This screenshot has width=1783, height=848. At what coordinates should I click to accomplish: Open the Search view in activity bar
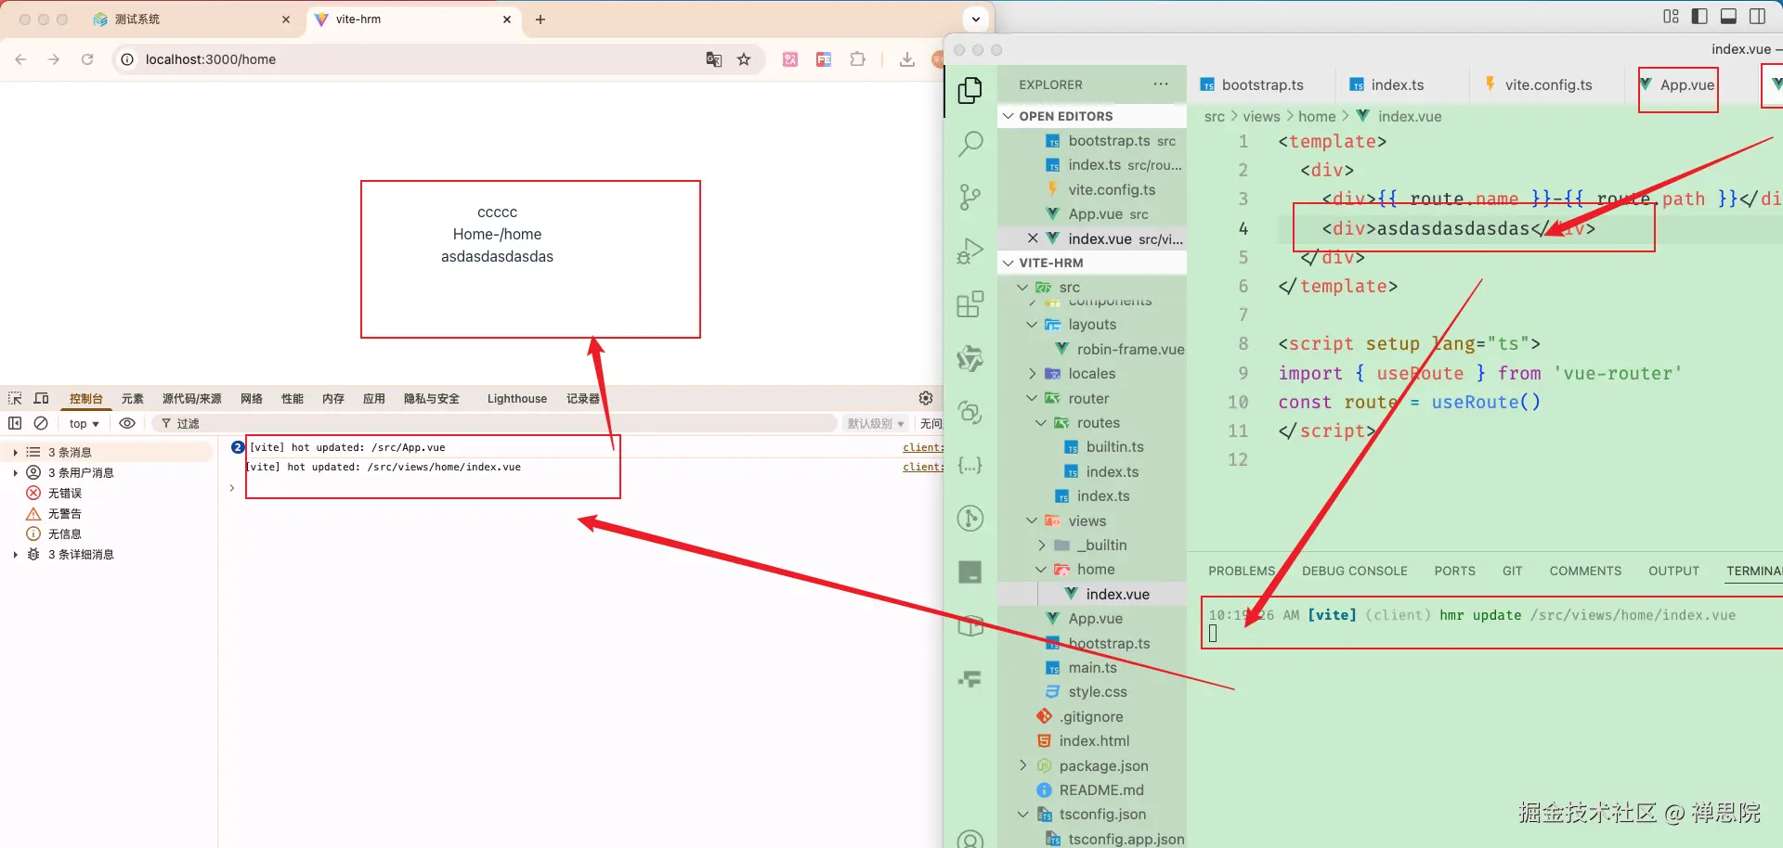(x=970, y=143)
